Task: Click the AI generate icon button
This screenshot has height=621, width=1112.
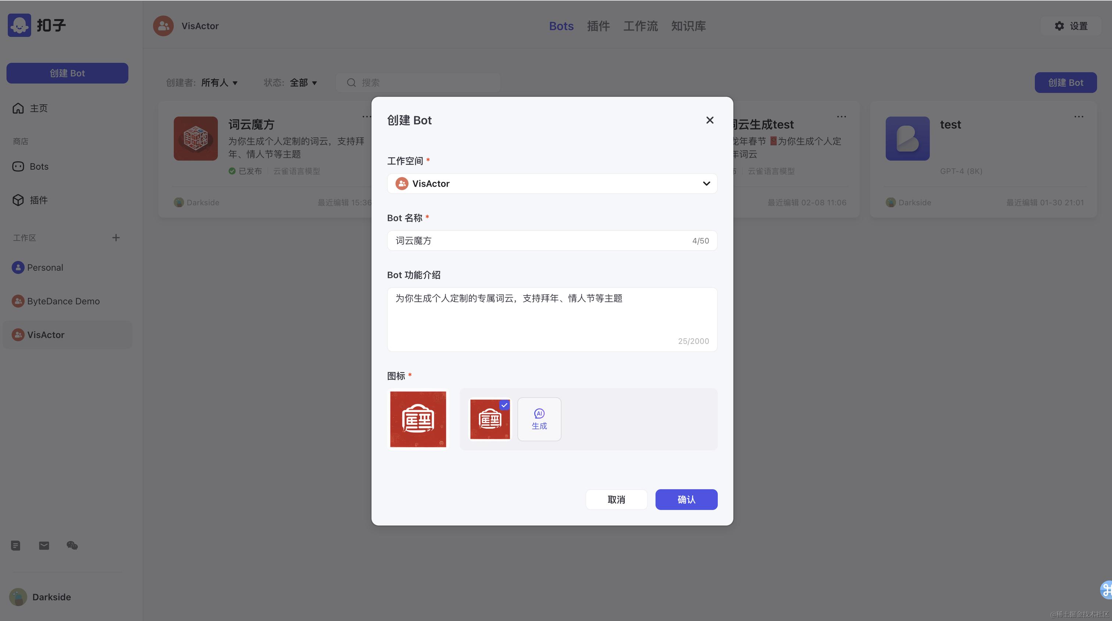Action: point(539,419)
